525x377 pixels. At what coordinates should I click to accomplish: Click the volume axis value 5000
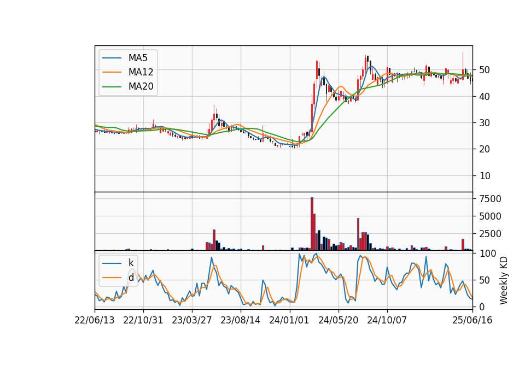[491, 216]
